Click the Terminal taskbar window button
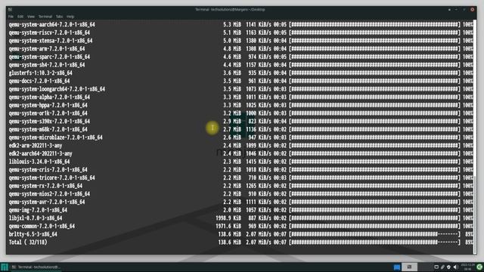The image size is (484, 272). 36,267
